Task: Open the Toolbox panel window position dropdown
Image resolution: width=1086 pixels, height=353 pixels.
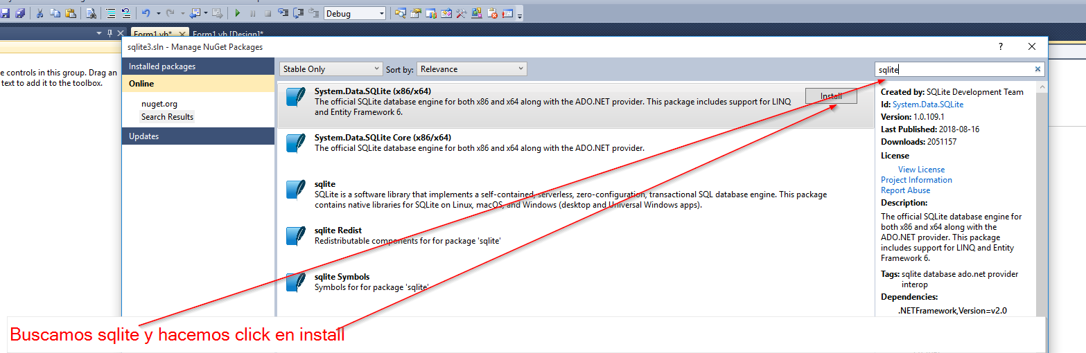Action: 99,33
